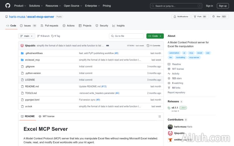234x146 pixels.
Task: Open the TOOLS.md file
Action: click(31, 93)
